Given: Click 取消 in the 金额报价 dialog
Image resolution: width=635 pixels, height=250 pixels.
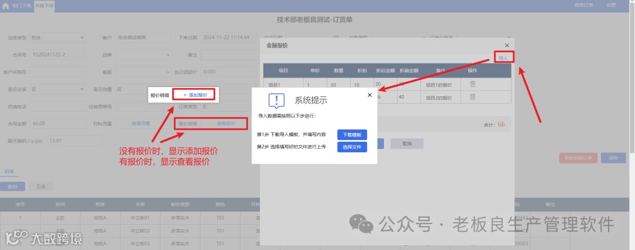Looking at the screenshot, I should click(407, 144).
